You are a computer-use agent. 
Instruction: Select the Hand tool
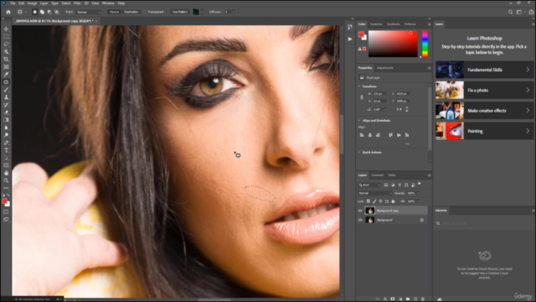click(6, 173)
